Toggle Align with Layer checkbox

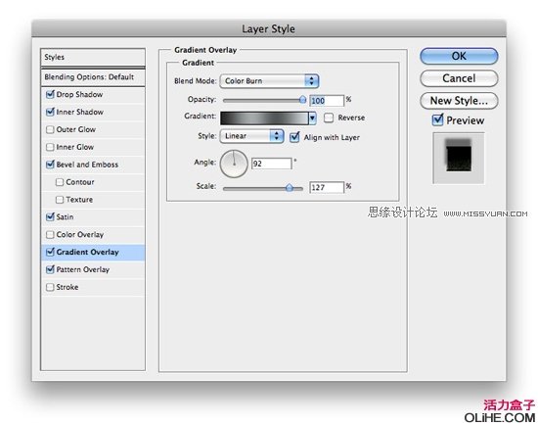click(294, 137)
